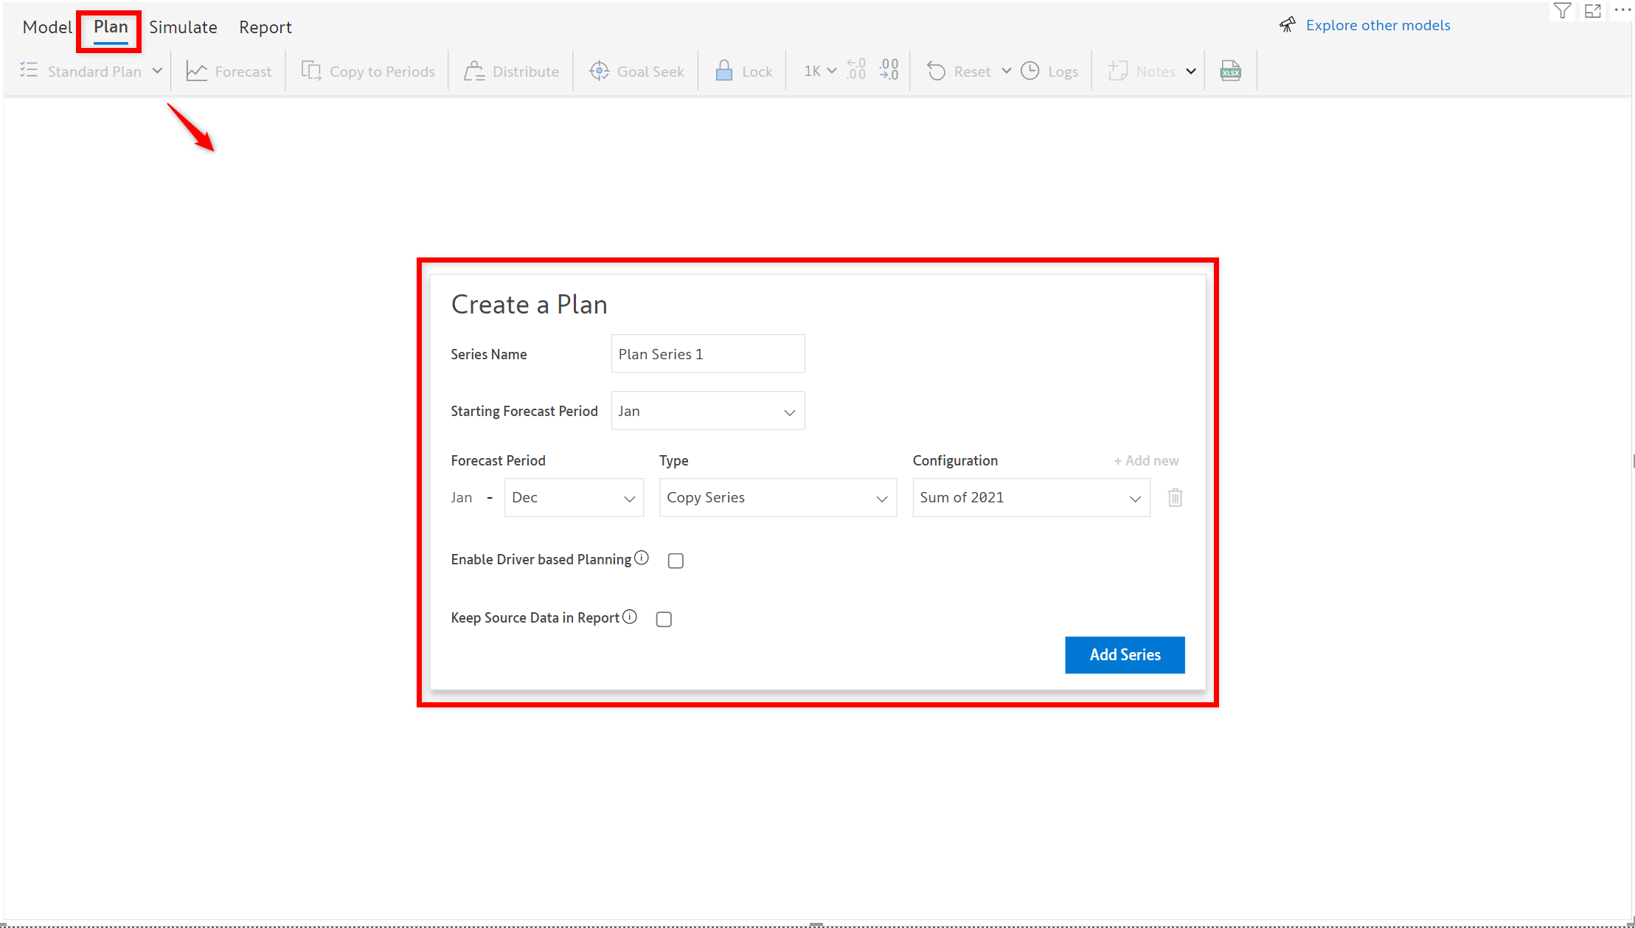Image resolution: width=1635 pixels, height=928 pixels.
Task: Open the Sum of 2021 configuration dropdown
Action: 1030,498
